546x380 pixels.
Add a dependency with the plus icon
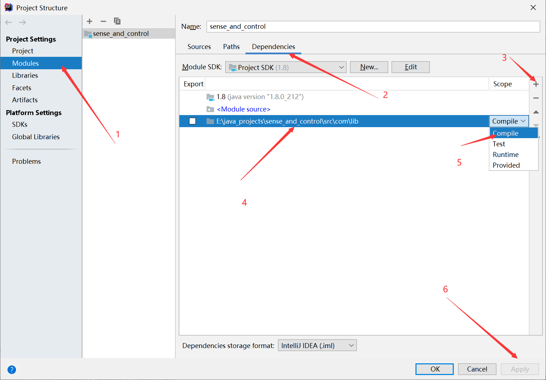[x=536, y=84]
